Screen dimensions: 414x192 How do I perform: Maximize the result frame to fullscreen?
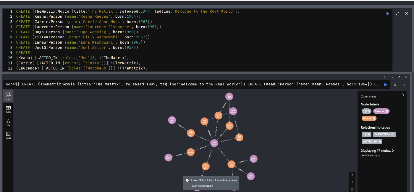click(x=399, y=77)
